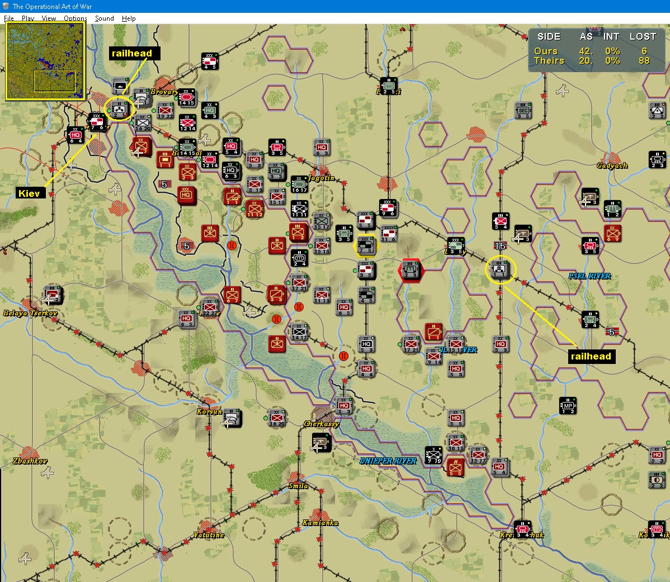
Task: Select the HQ unit next to Belaya Tserkov road
Action: click(x=187, y=319)
